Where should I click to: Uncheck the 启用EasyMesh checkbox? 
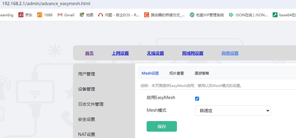point(197,98)
